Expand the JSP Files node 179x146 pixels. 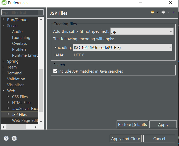pos(8,114)
